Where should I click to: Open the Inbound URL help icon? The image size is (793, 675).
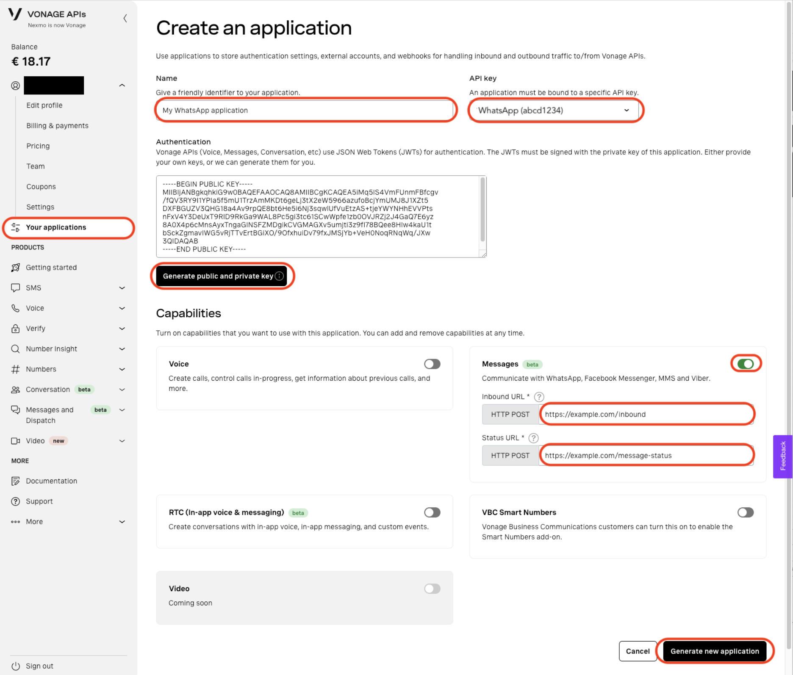(x=539, y=397)
